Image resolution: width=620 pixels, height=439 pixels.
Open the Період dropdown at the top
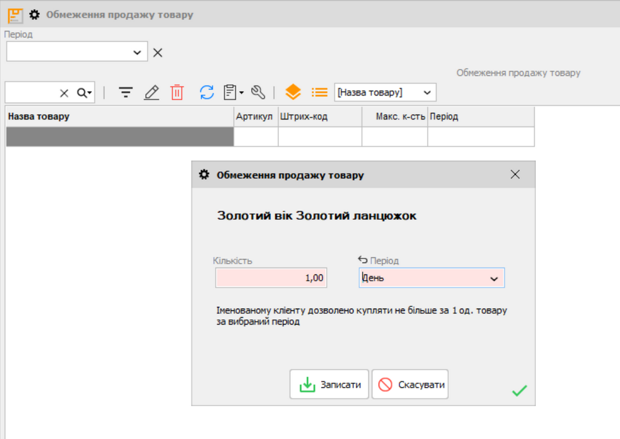(138, 52)
